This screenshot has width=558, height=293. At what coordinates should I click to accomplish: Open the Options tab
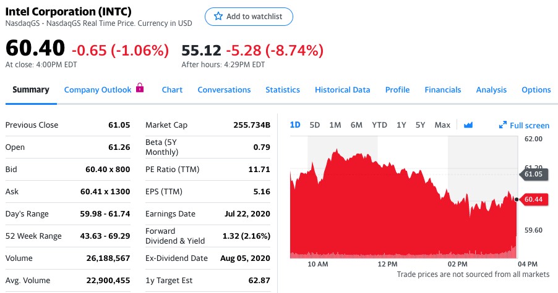(x=536, y=89)
